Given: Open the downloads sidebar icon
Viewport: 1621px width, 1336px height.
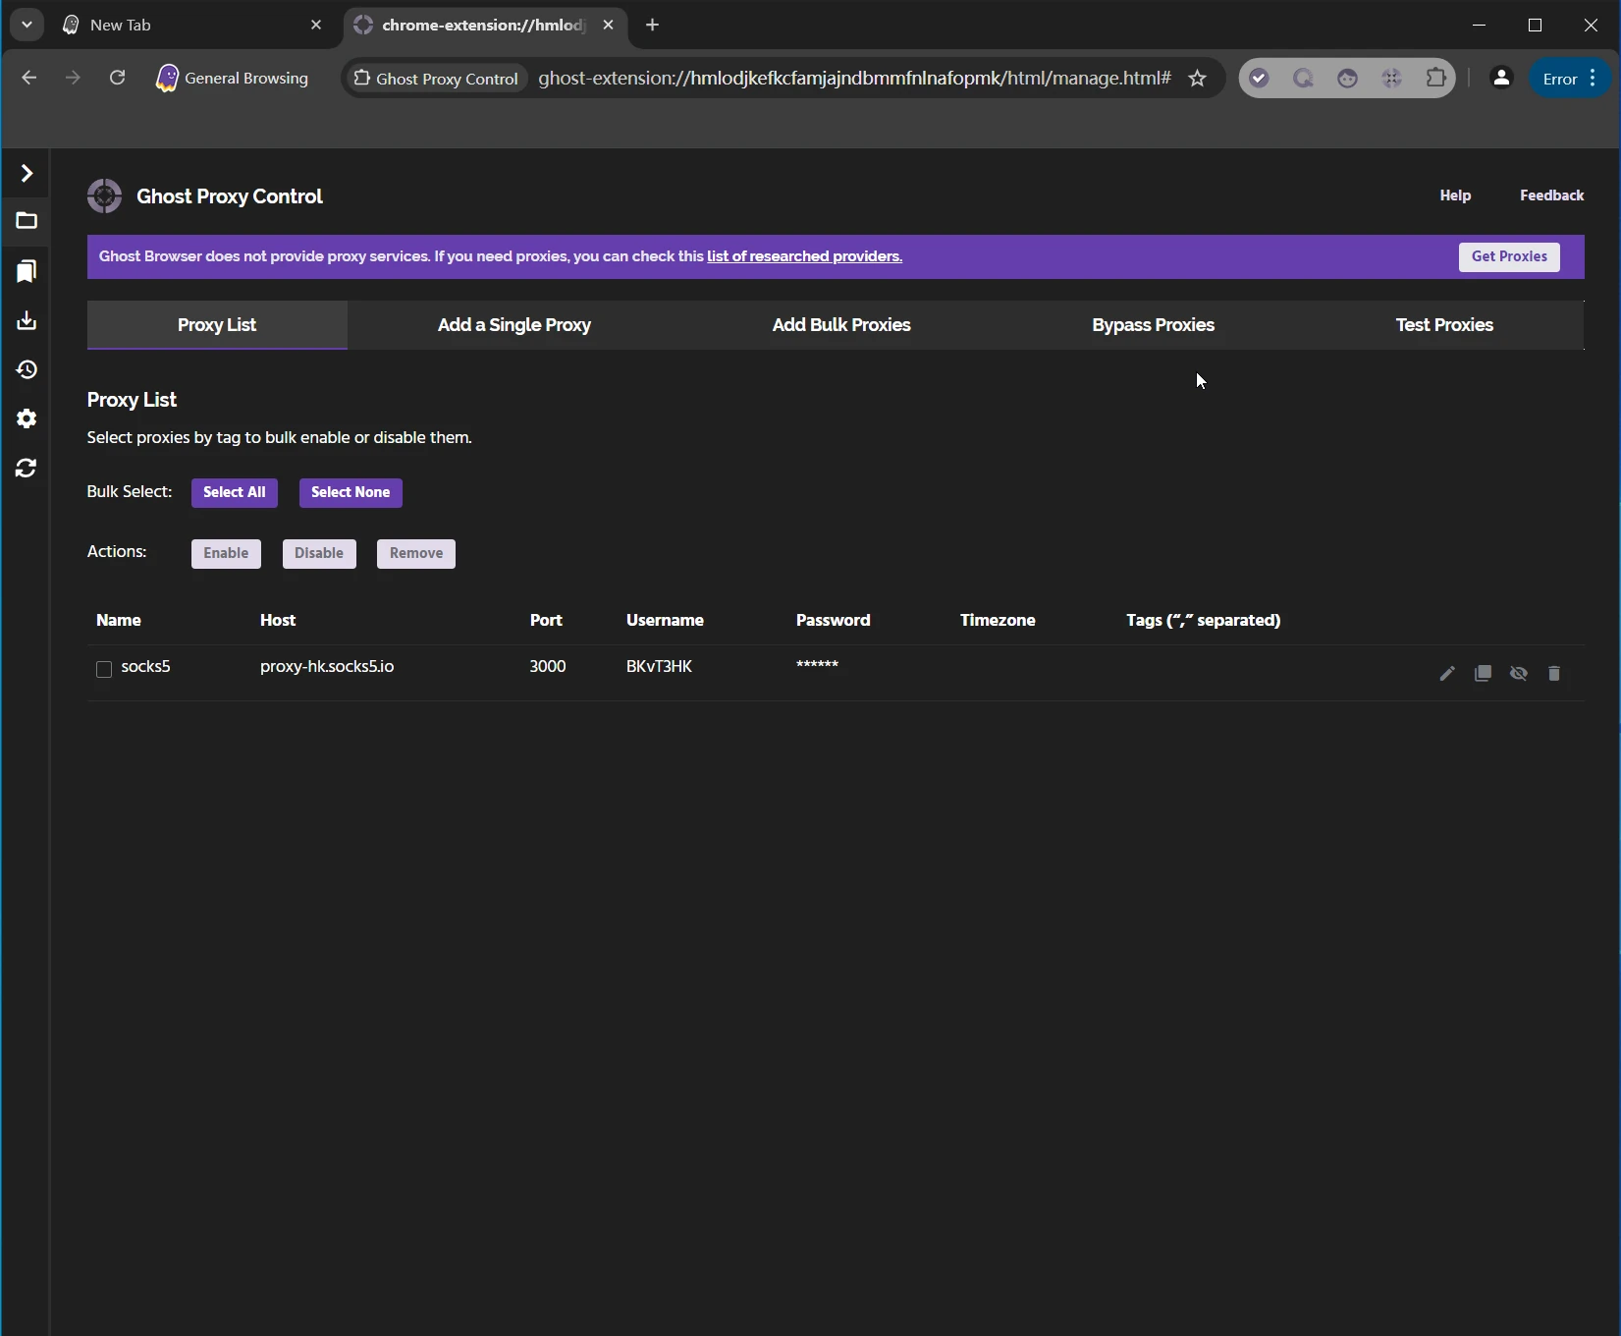Looking at the screenshot, I should coord(27,320).
